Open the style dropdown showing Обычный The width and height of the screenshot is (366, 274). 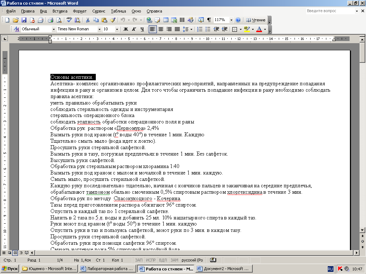pyautogui.click(x=54, y=29)
